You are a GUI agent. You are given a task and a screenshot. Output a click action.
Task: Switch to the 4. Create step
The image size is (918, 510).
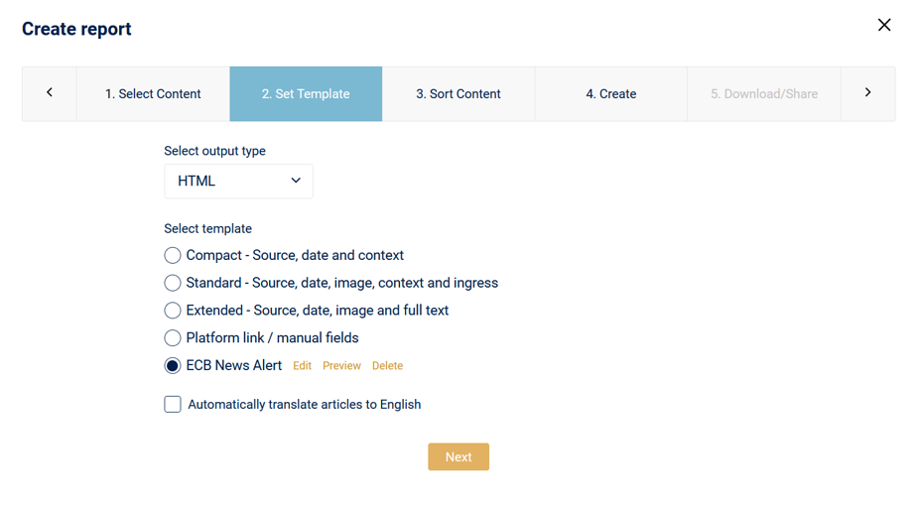click(611, 93)
